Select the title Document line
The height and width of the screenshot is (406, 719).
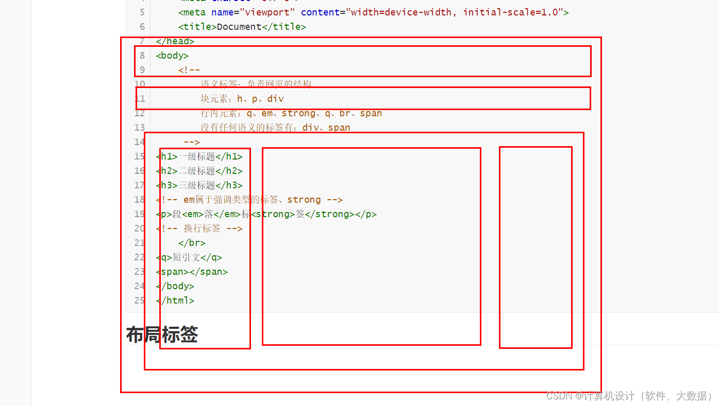coord(242,27)
